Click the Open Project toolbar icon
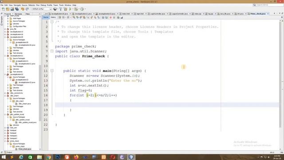The image size is (284, 160). click(12, 9)
